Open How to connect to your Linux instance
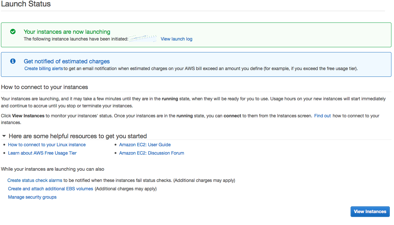The height and width of the screenshot is (225, 394). pyautogui.click(x=47, y=145)
